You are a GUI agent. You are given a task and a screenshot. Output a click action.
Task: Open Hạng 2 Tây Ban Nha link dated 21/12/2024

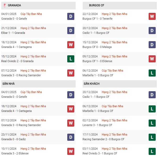(33, 28)
